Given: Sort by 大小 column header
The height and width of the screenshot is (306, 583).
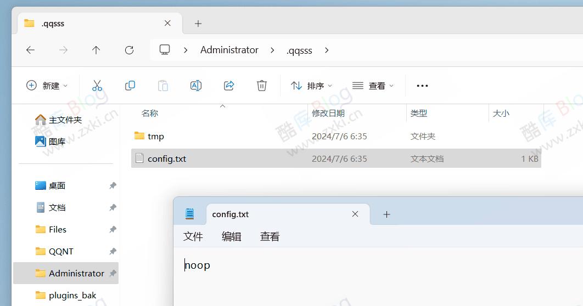Looking at the screenshot, I should [501, 114].
